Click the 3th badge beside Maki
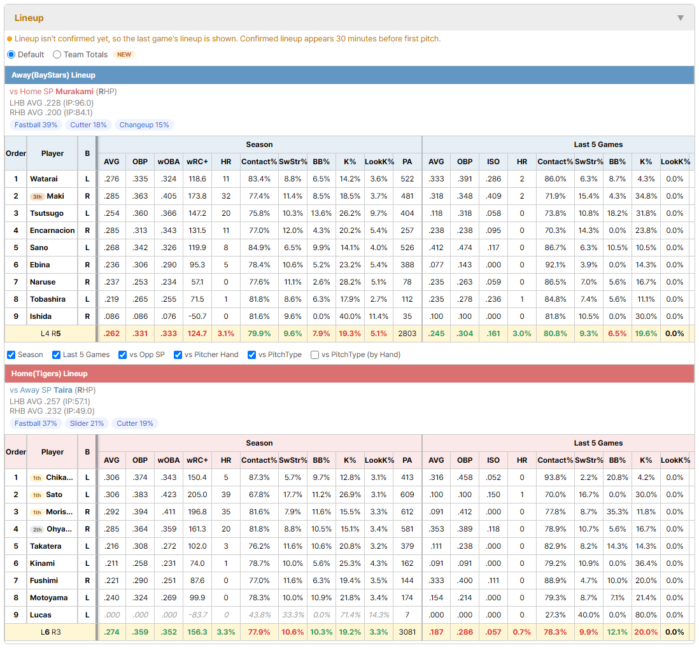This screenshot has width=699, height=648. [38, 197]
